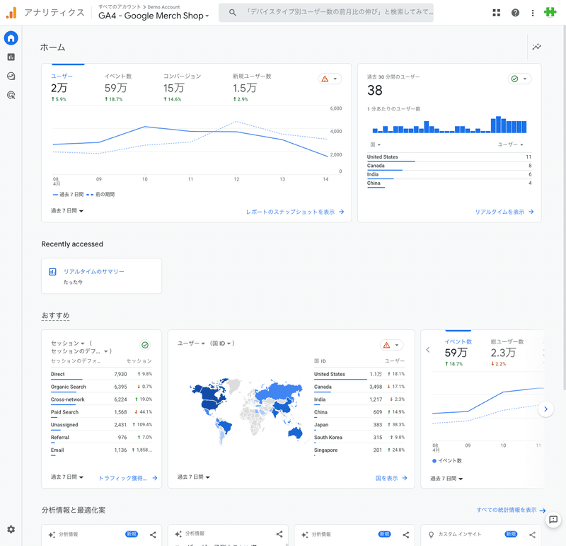Select the ユーザー metric tab
Image resolution: width=566 pixels, height=546 pixels.
pos(62,87)
